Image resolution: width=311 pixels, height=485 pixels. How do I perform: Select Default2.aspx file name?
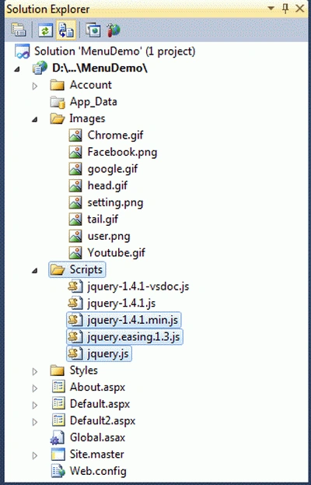click(x=103, y=421)
